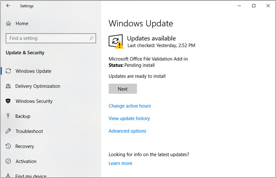
Task: Maximize the Settings window
Action: [x=254, y=6]
